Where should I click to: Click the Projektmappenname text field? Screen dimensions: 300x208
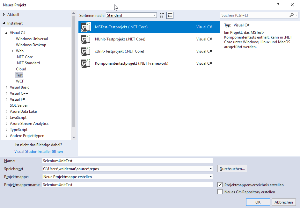(x=128, y=185)
